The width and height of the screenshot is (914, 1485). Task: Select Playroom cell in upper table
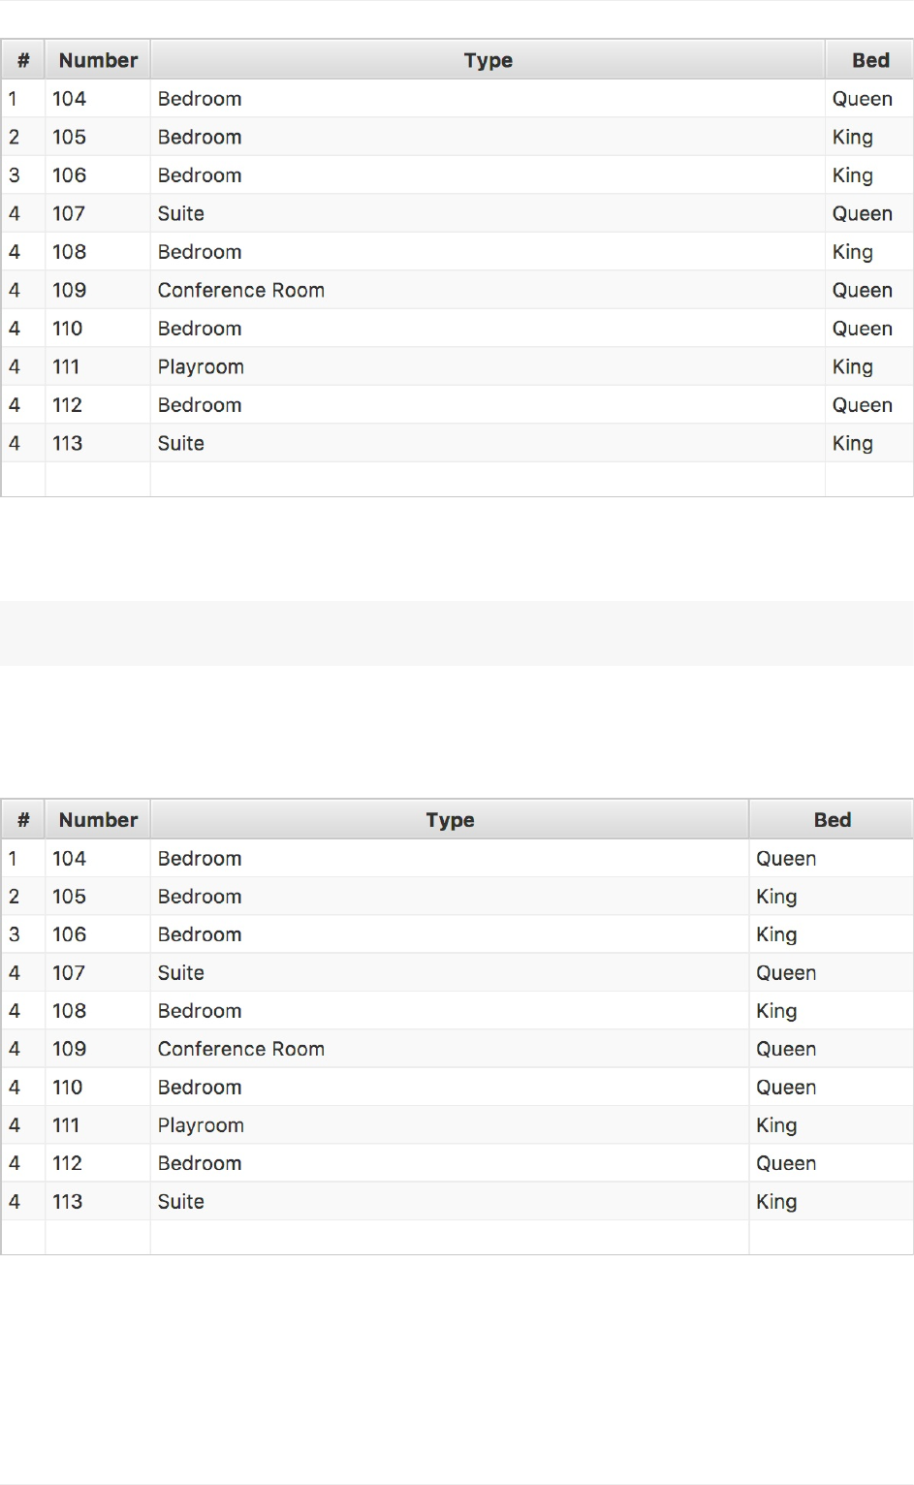(x=201, y=366)
